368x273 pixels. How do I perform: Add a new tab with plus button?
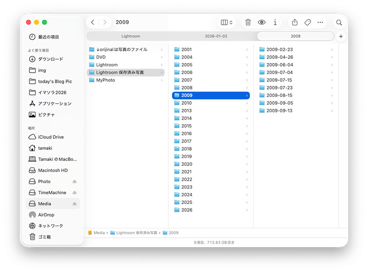click(x=341, y=36)
